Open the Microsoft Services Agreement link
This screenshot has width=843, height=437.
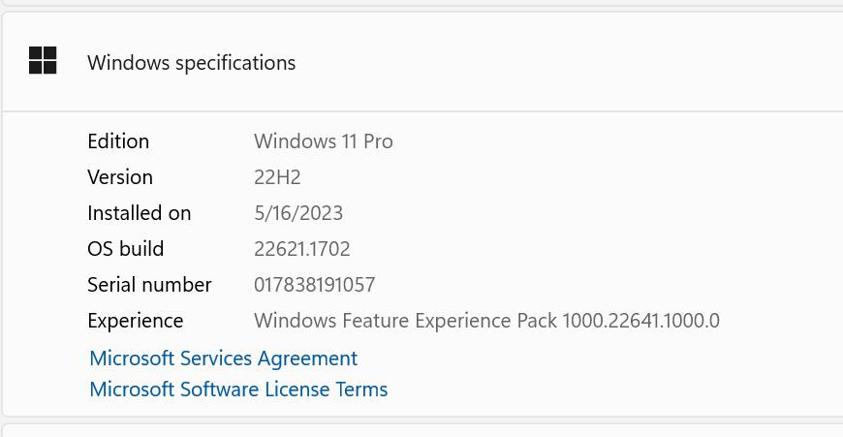223,359
